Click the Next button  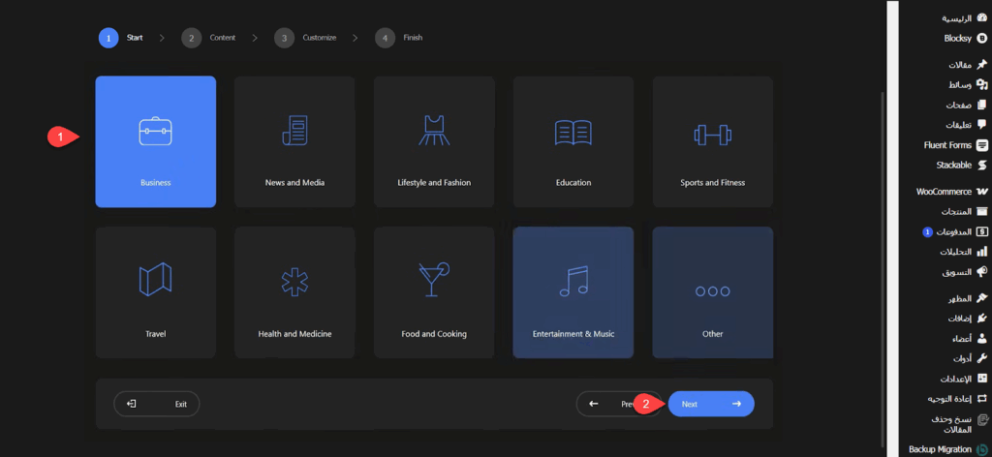coord(711,404)
